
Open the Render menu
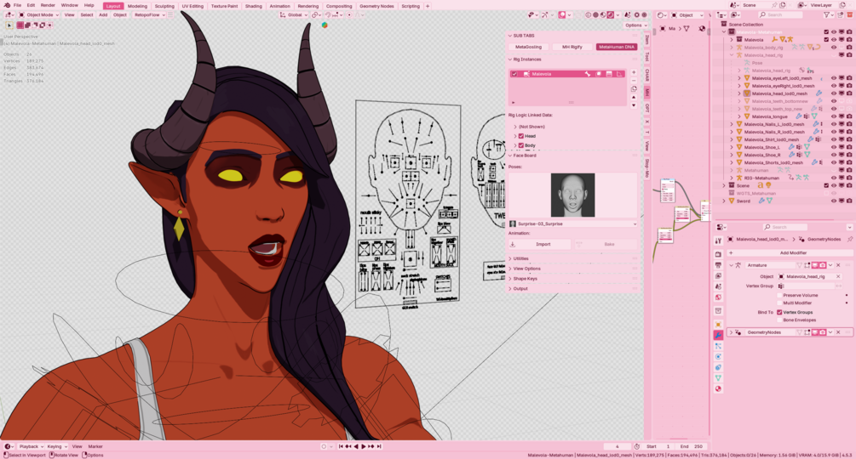48,5
